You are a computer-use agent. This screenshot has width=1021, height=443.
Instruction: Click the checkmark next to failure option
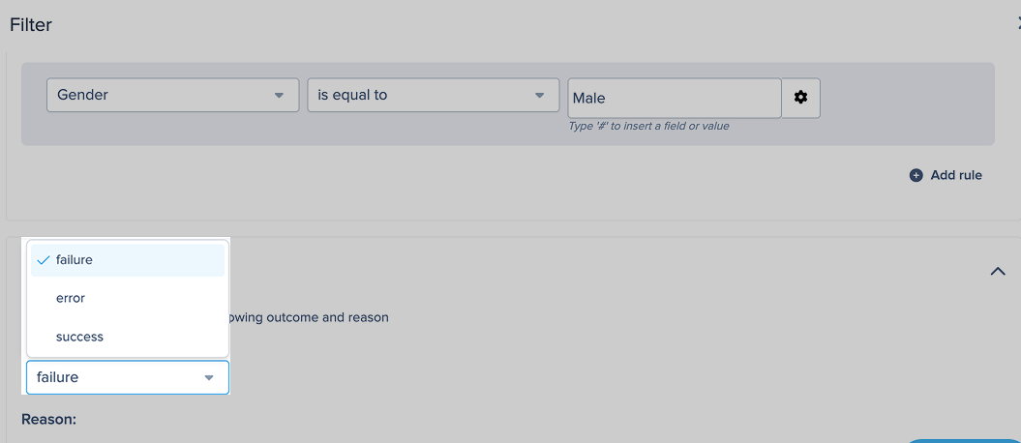tap(44, 260)
